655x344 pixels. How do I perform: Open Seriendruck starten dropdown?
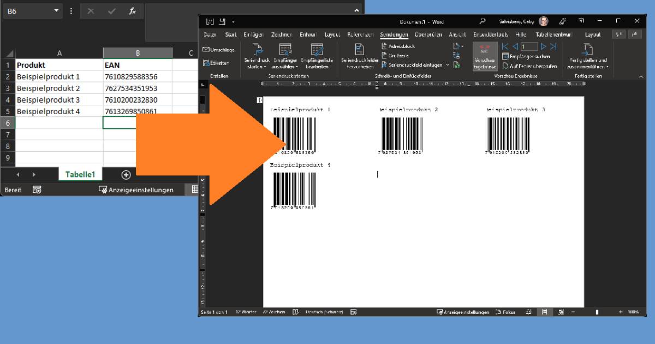(257, 56)
